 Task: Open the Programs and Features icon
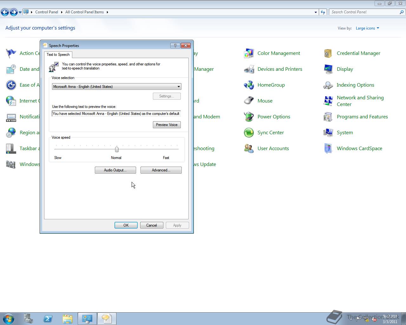(328, 117)
